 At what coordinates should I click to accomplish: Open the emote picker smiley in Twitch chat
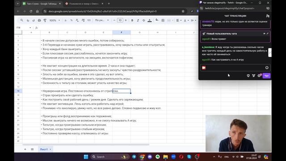(x=267, y=68)
